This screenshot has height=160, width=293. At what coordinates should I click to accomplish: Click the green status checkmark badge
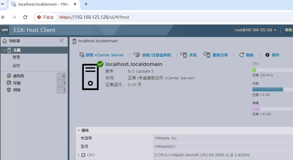[100, 64]
